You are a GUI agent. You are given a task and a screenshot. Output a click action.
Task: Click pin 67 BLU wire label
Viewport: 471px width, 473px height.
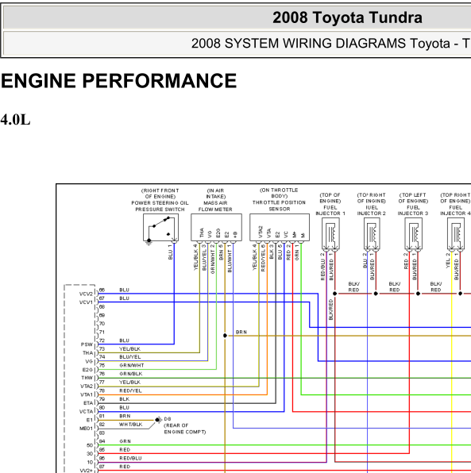pos(124,298)
